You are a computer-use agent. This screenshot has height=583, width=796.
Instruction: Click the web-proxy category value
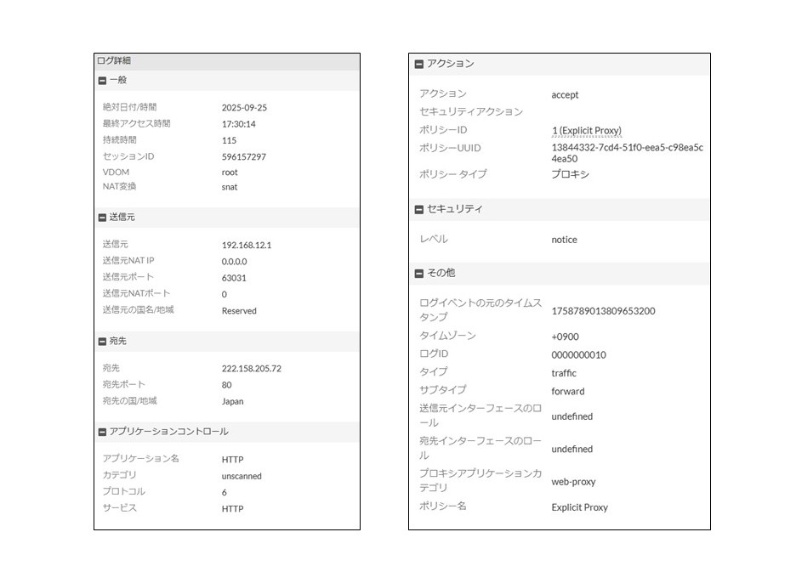pos(573,482)
